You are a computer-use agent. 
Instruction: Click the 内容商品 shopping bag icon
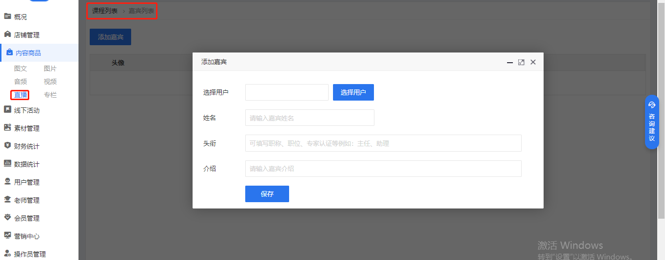tap(9, 52)
